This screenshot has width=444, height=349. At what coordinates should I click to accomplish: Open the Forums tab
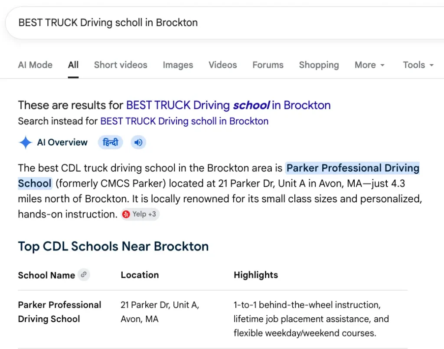point(268,65)
